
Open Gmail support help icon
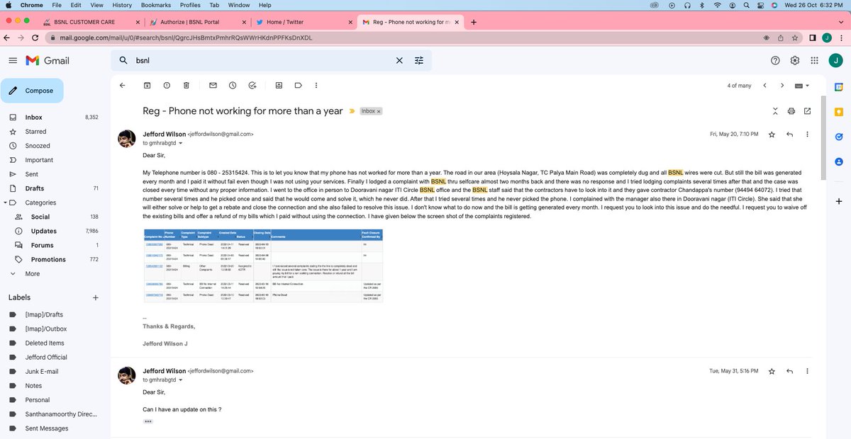(775, 61)
